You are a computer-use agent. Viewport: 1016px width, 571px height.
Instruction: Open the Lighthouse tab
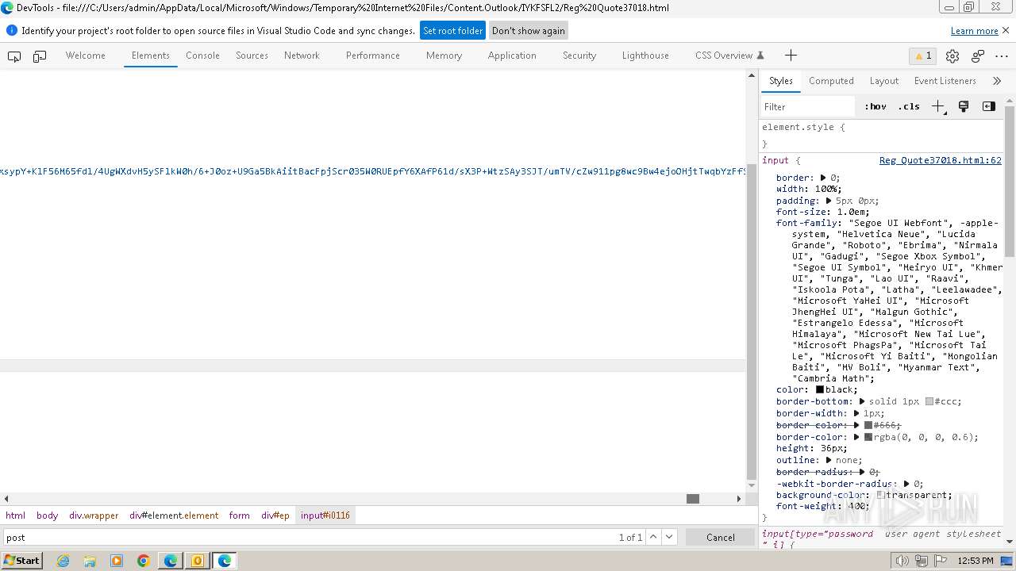pos(645,56)
